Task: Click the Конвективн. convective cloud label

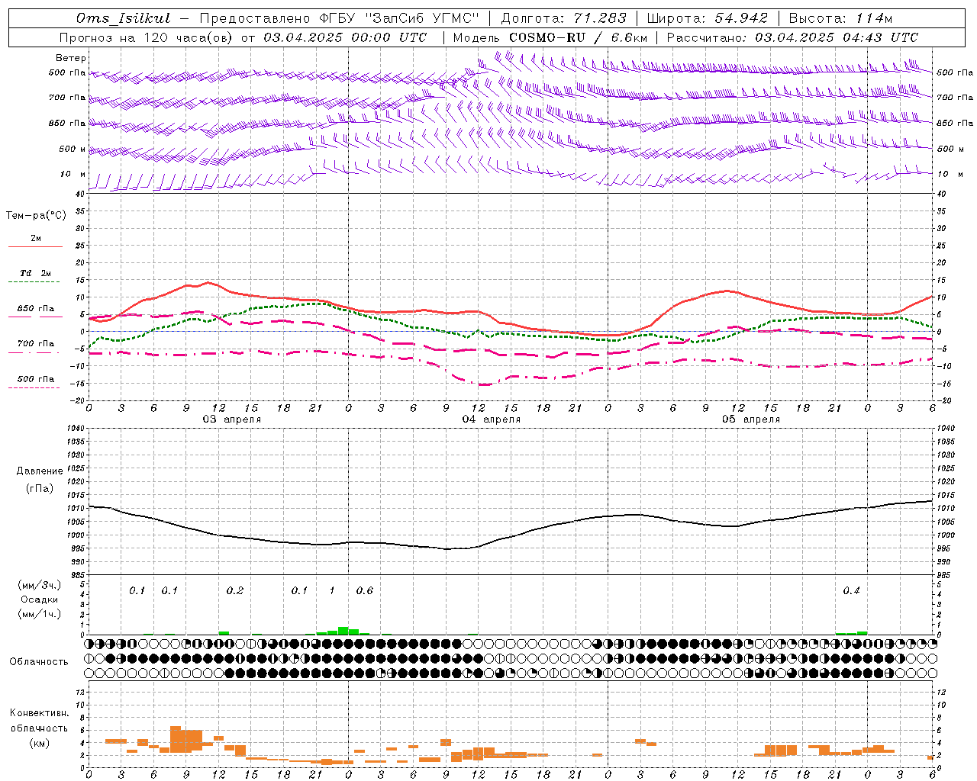Action: [x=40, y=713]
